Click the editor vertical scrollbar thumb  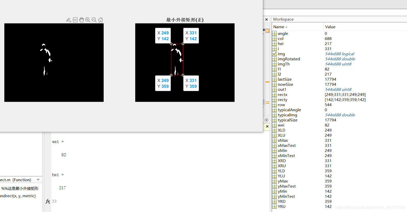tap(264, 102)
